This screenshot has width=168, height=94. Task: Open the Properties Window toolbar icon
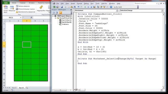coord(101,7)
